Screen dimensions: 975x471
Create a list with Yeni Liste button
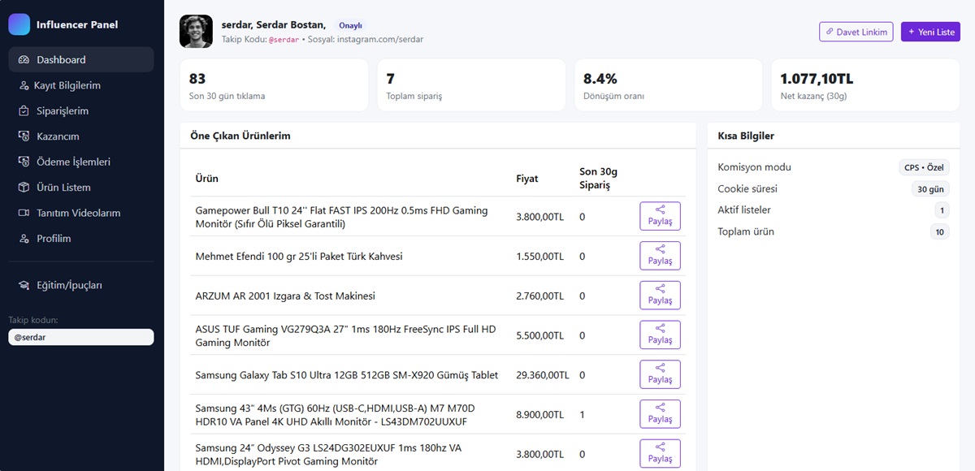click(930, 32)
